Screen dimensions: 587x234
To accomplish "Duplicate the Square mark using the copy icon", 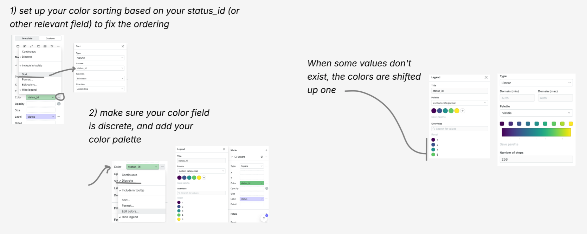I will click(262, 157).
